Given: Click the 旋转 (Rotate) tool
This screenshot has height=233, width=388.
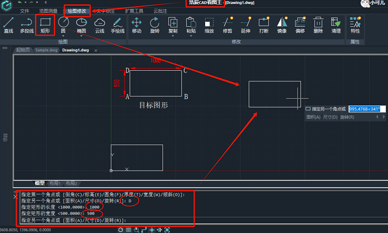Looking at the screenshot, I should pos(154,25).
